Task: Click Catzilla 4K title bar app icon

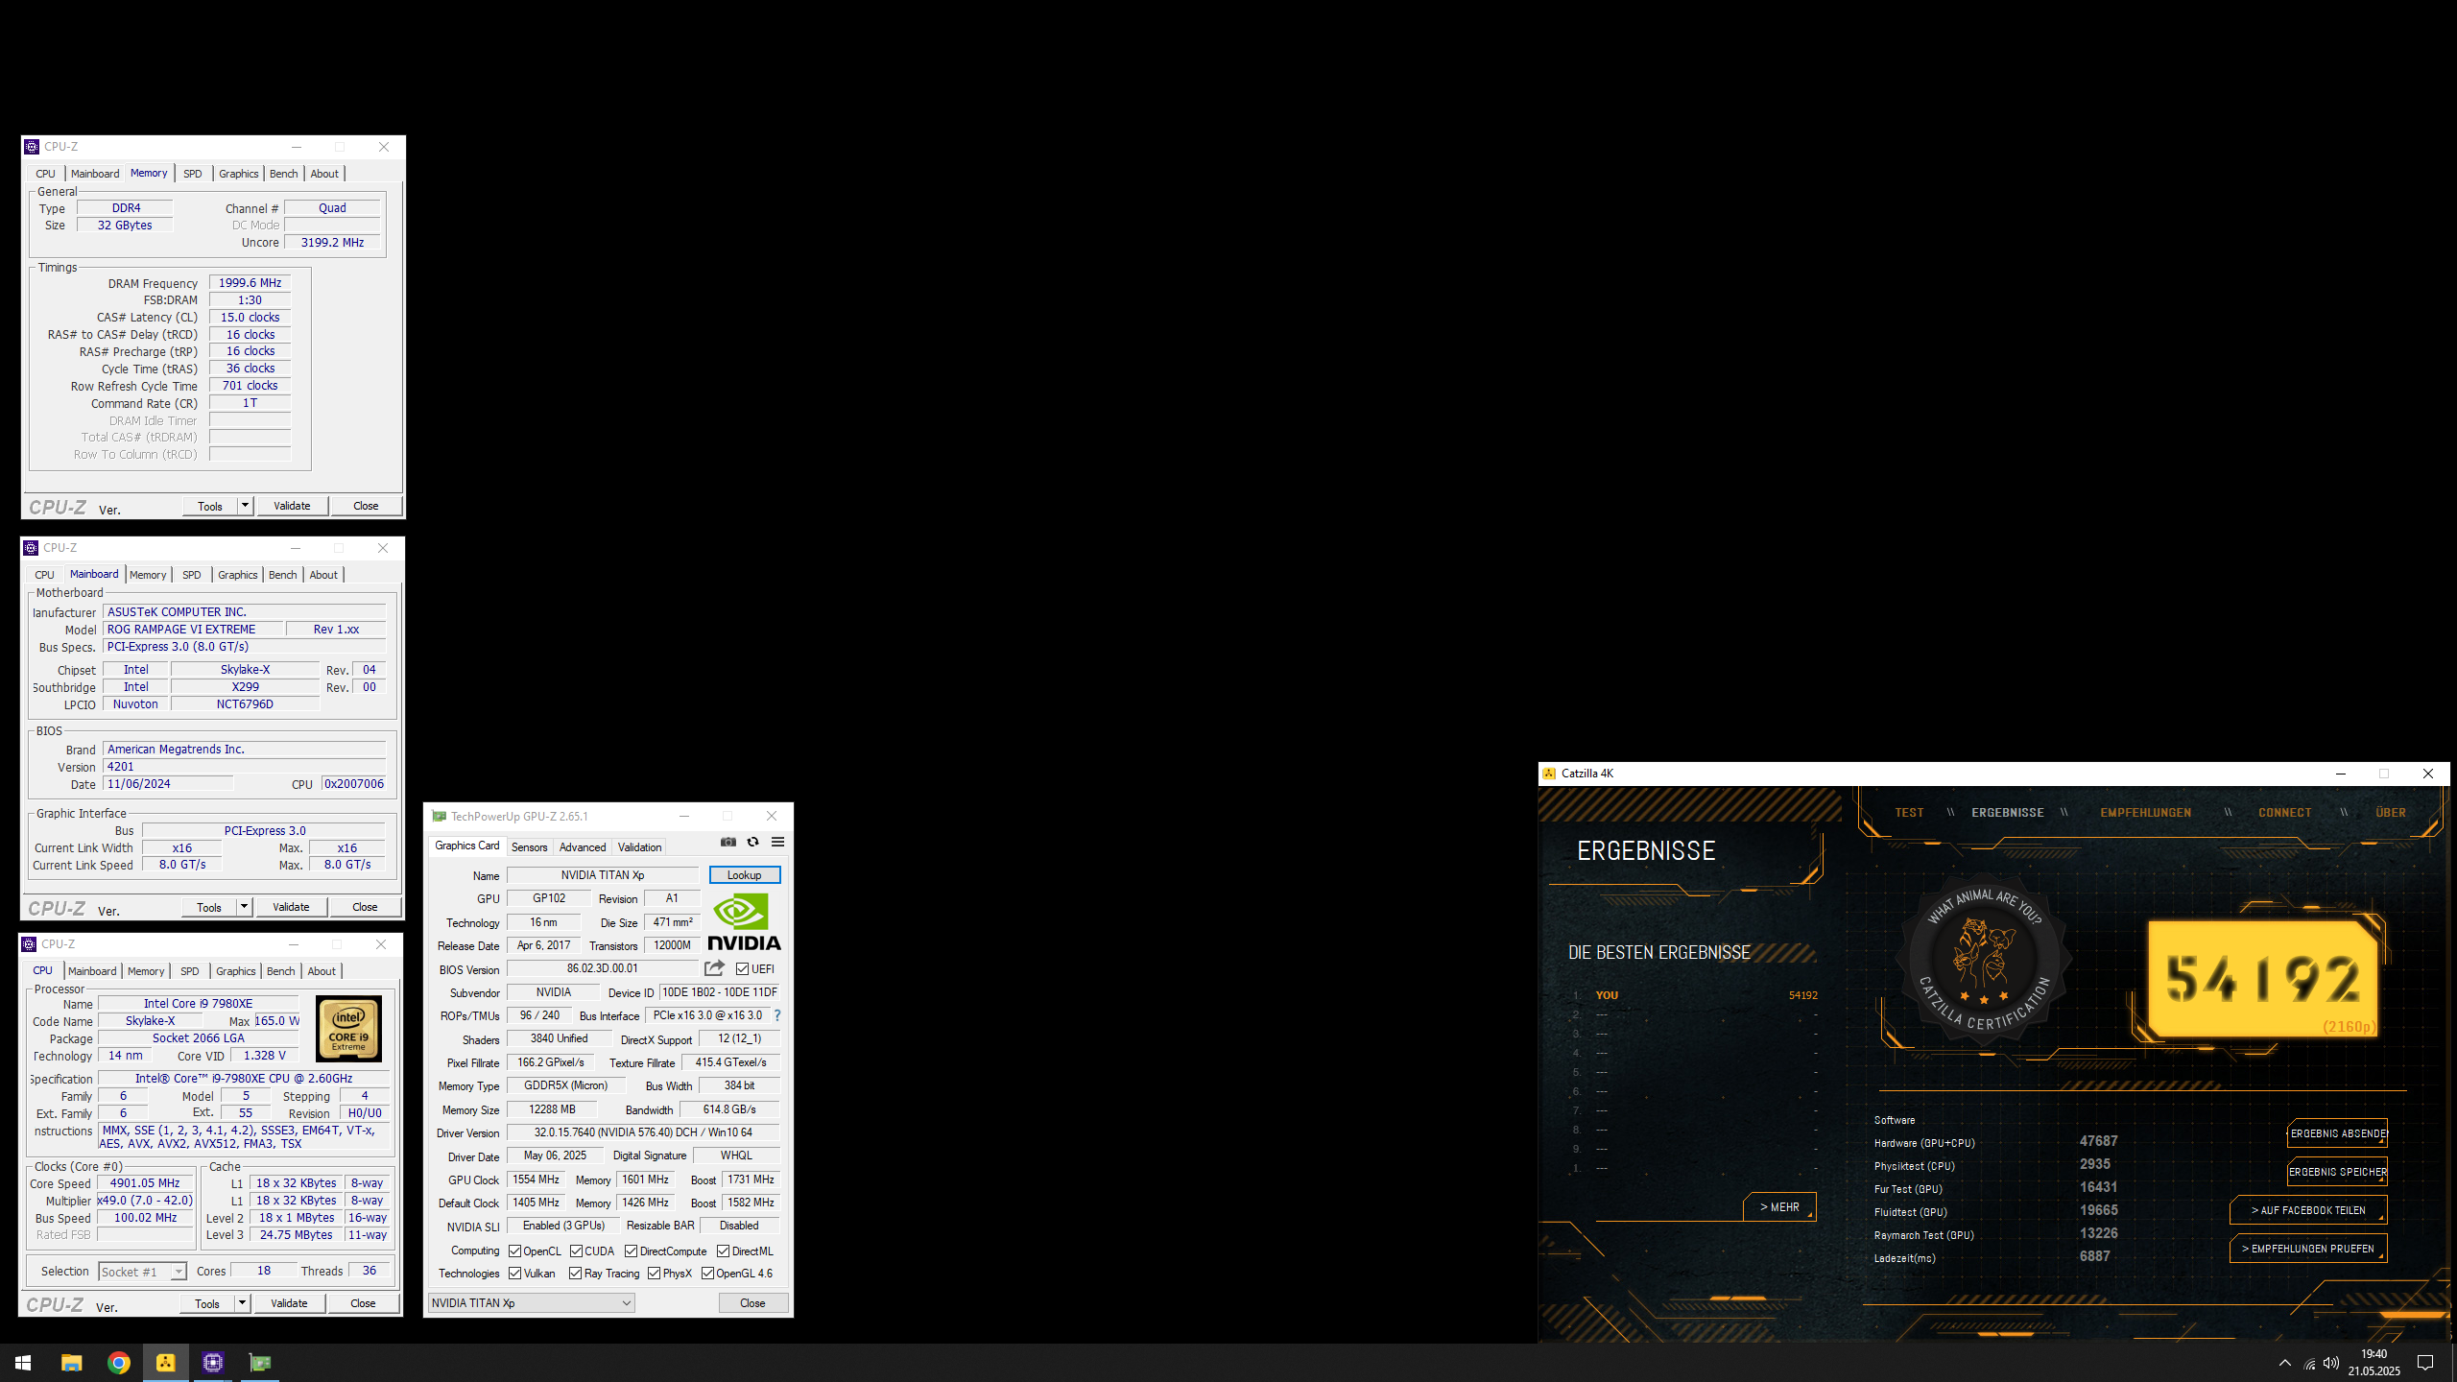Action: click(x=1549, y=774)
